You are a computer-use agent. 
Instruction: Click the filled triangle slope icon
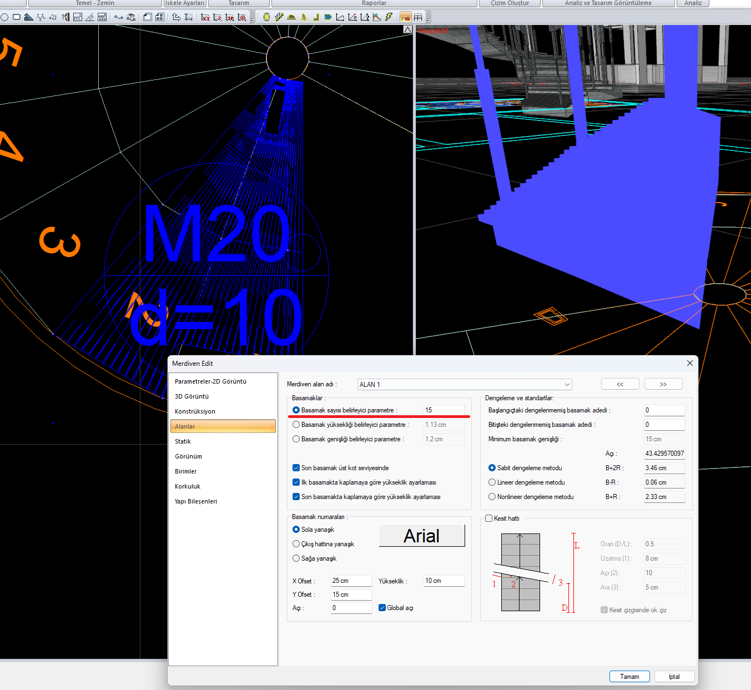point(29,17)
